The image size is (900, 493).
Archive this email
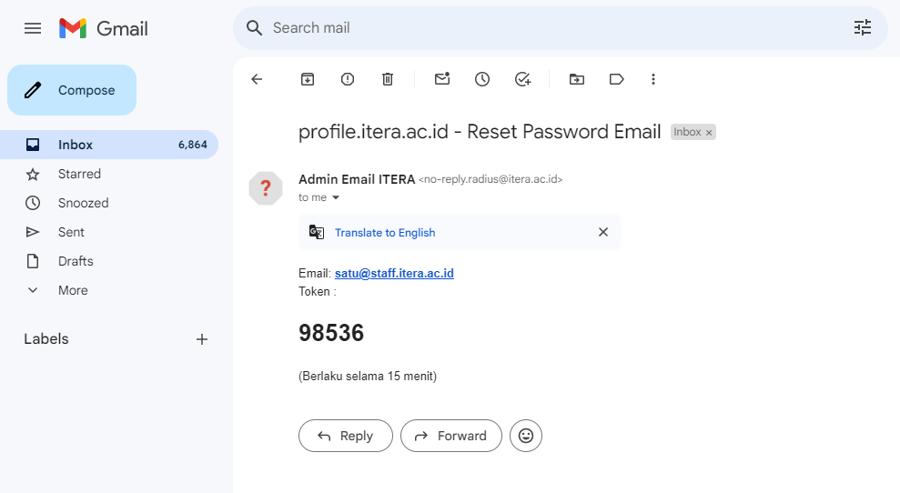[308, 79]
